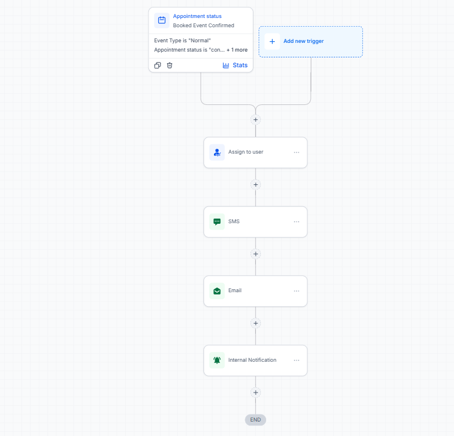Open the Appointment status trigger title link
Image resolution: width=454 pixels, height=436 pixels.
click(x=197, y=16)
